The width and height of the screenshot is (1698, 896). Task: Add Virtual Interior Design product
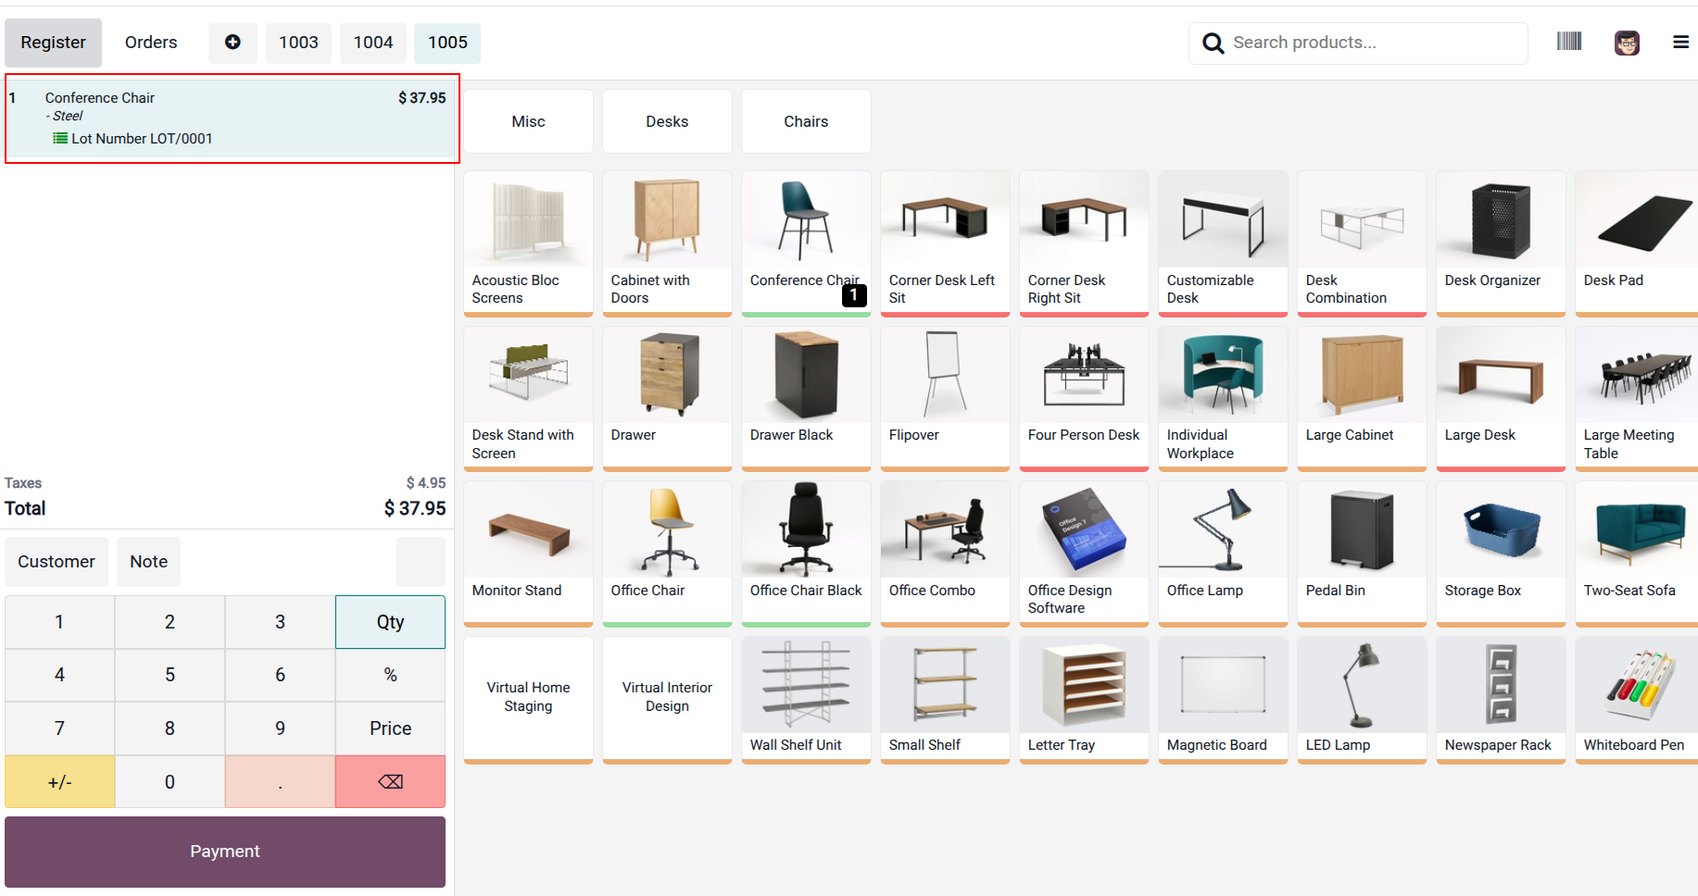[667, 700]
